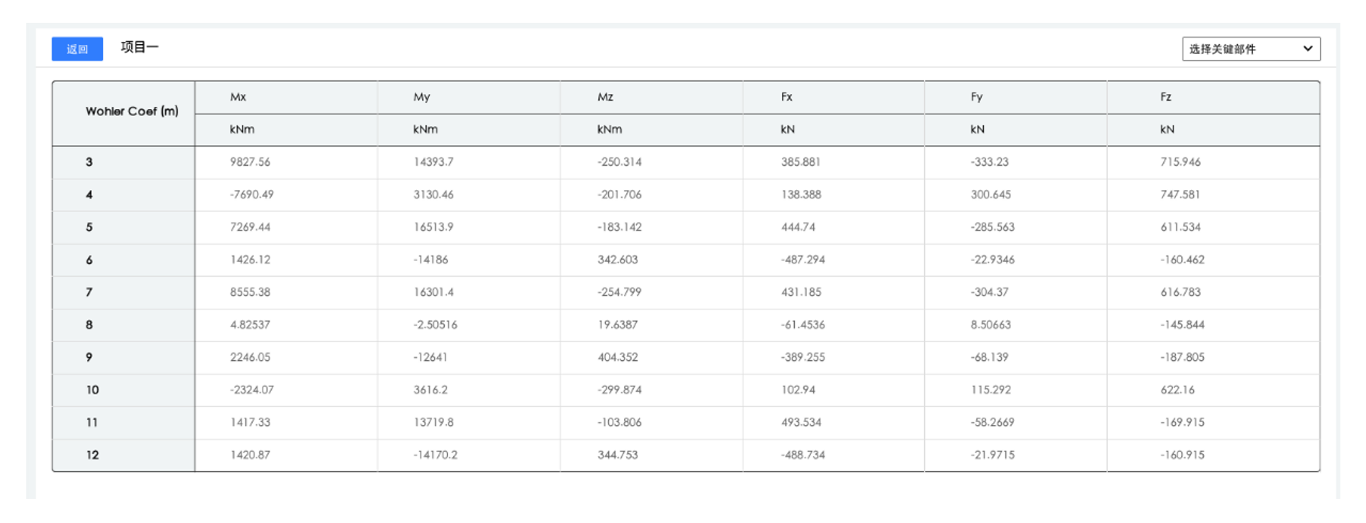Select the Mx column header
Screen dimensions: 1366x523
(x=238, y=97)
